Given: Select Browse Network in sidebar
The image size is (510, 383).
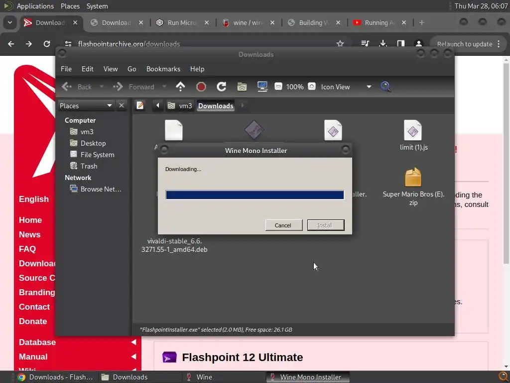Looking at the screenshot, I should [x=96, y=189].
